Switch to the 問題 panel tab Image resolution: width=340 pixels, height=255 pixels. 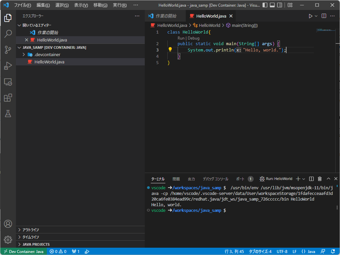176,179
